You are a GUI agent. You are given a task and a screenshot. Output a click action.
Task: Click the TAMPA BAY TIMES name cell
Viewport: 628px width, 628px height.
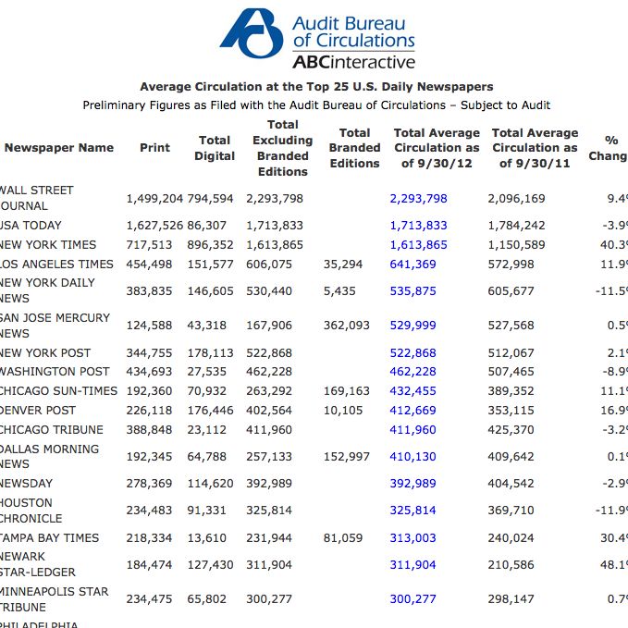49,537
